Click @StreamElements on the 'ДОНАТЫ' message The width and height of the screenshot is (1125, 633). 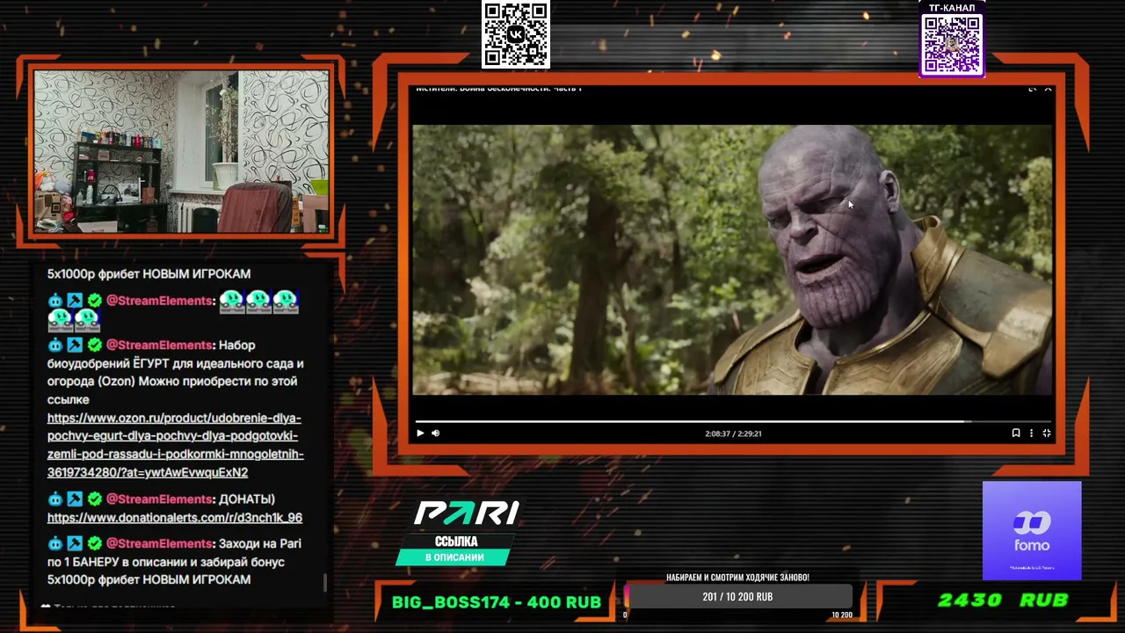tap(159, 498)
